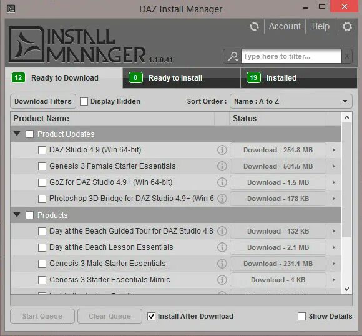Viewport: 362px width, 336px height.
Task: Open the Account menu
Action: 285,26
